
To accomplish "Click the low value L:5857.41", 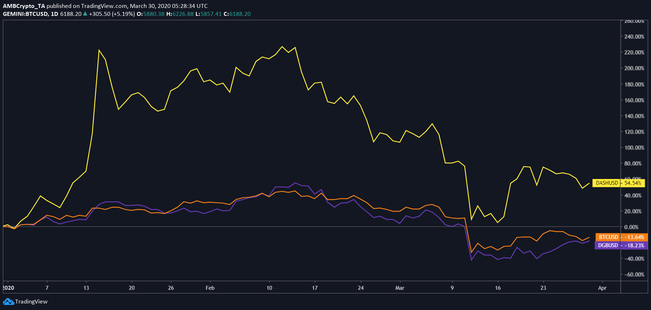I will (208, 14).
